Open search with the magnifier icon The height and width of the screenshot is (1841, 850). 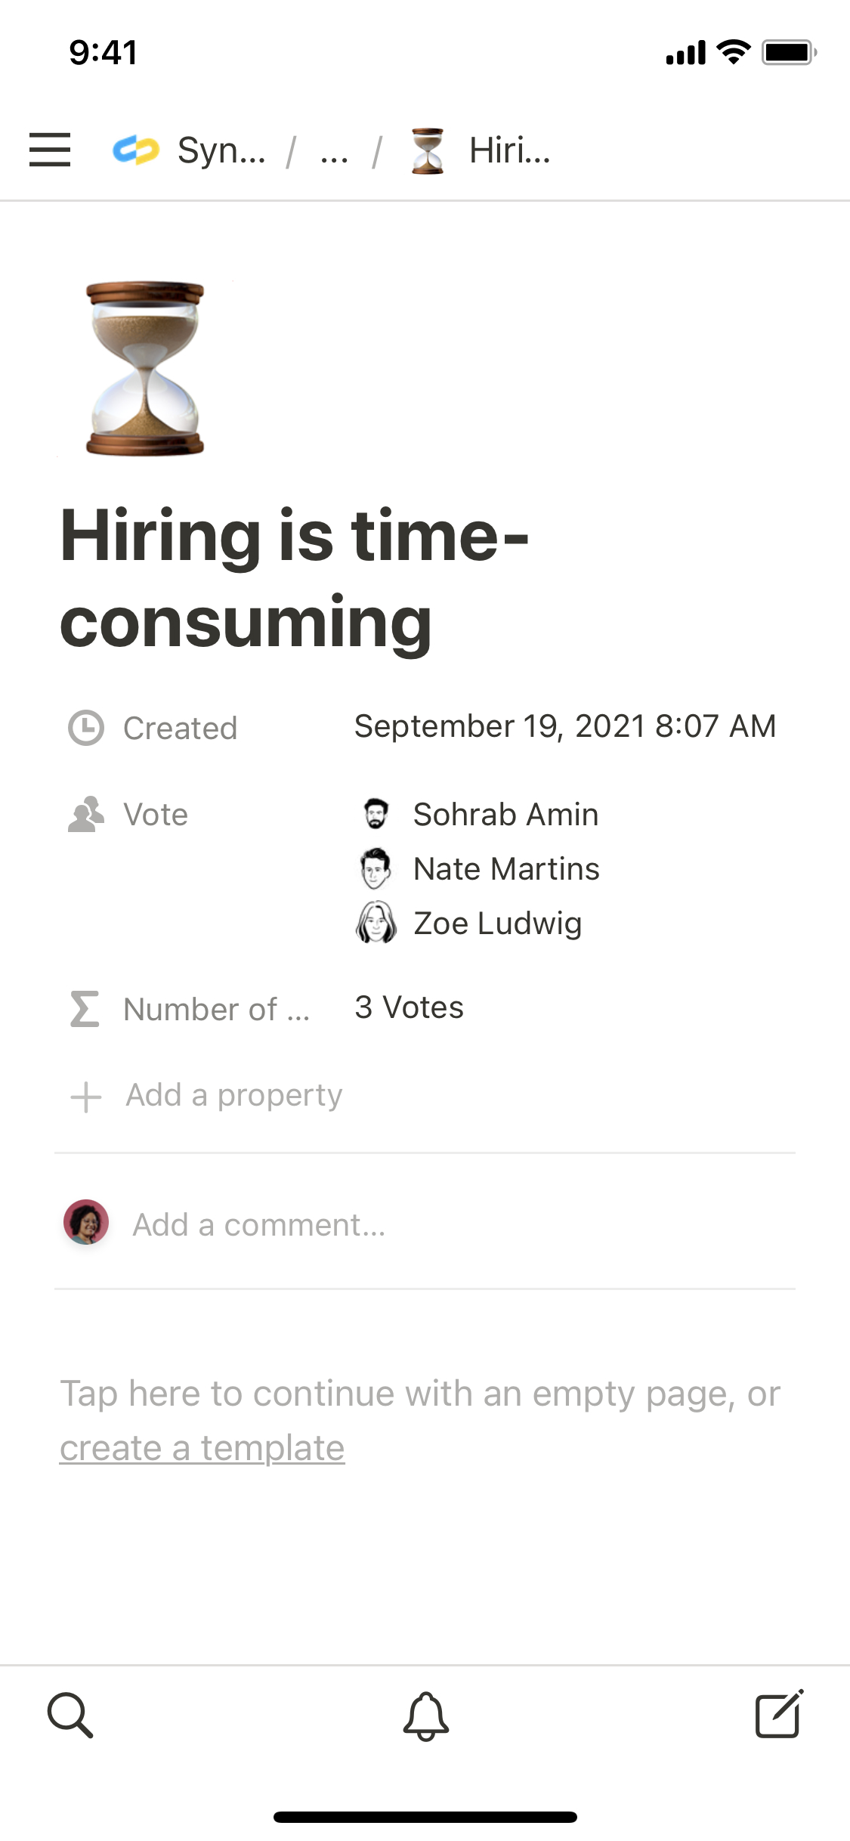[70, 1715]
